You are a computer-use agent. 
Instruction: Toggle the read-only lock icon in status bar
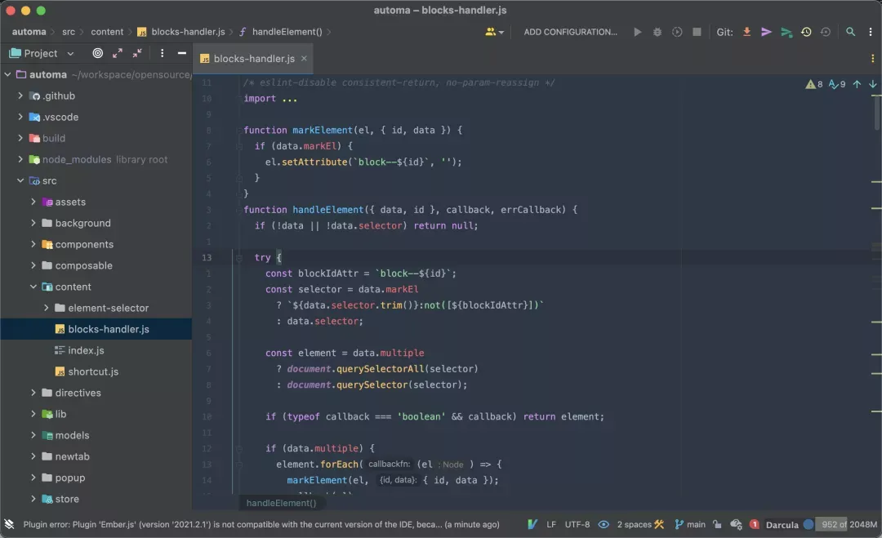click(x=717, y=524)
